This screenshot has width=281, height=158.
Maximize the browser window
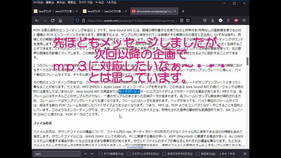pyautogui.click(x=234, y=3)
